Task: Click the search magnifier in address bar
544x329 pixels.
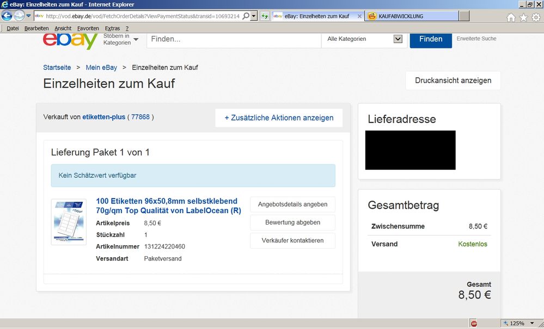Action: click(246, 16)
